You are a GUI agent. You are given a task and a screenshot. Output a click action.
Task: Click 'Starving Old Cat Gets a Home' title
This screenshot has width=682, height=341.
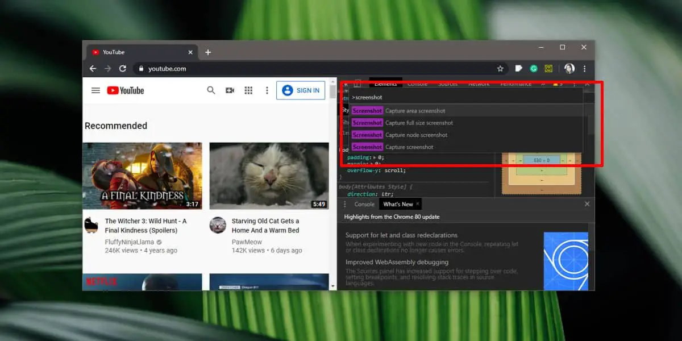pyautogui.click(x=265, y=226)
